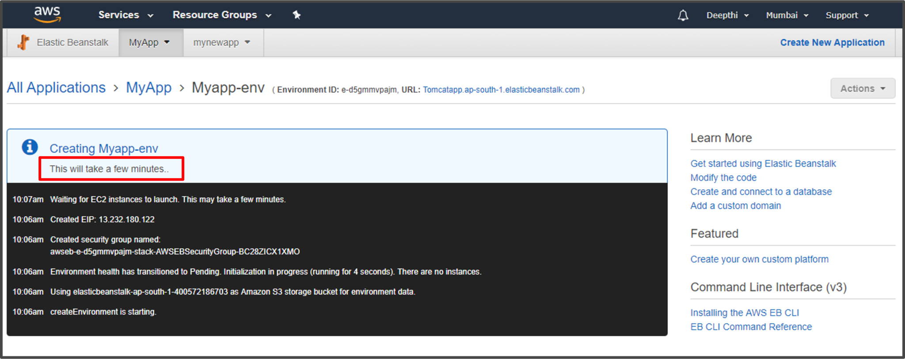Click the Myapp-env environment title

[x=228, y=88]
